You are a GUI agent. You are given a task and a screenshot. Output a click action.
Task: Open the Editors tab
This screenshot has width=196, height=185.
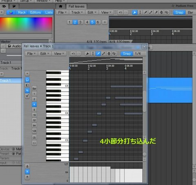click(x=36, y=13)
